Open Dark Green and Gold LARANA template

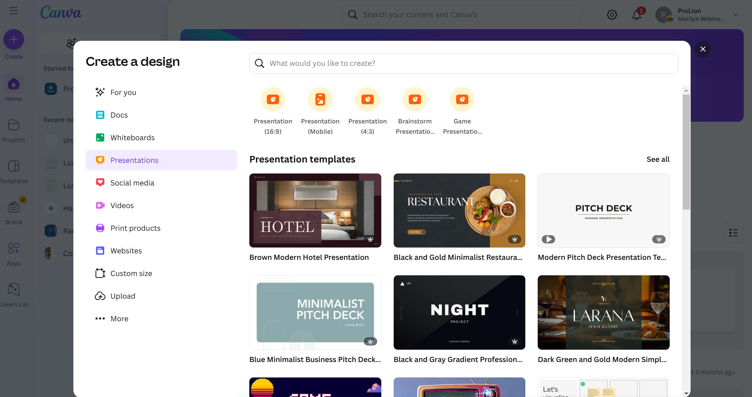(x=604, y=312)
